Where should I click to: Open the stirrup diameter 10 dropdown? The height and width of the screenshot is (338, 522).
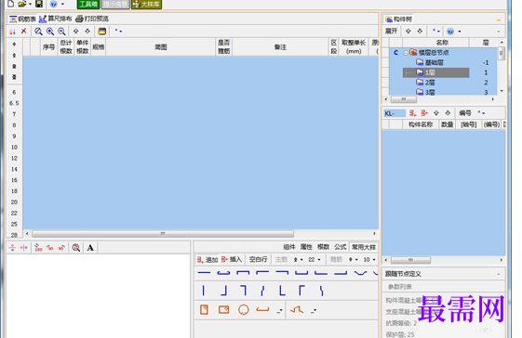369,260
